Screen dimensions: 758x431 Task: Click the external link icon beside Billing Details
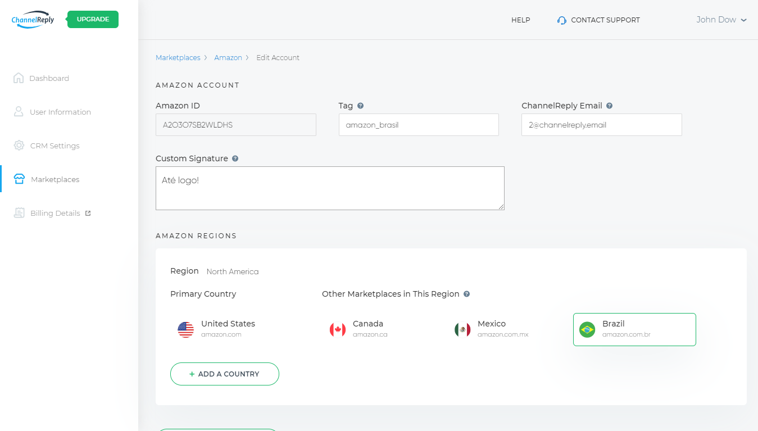click(88, 213)
